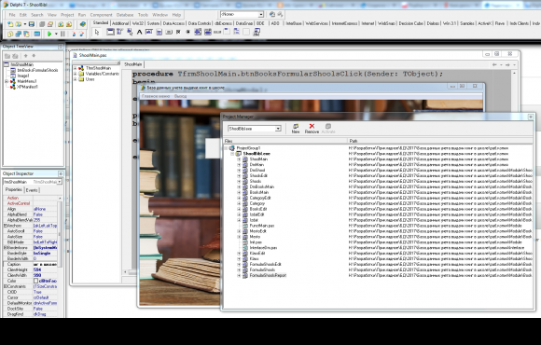The image size is (541, 345).
Task: Open the Project menu
Action: [x=67, y=15]
